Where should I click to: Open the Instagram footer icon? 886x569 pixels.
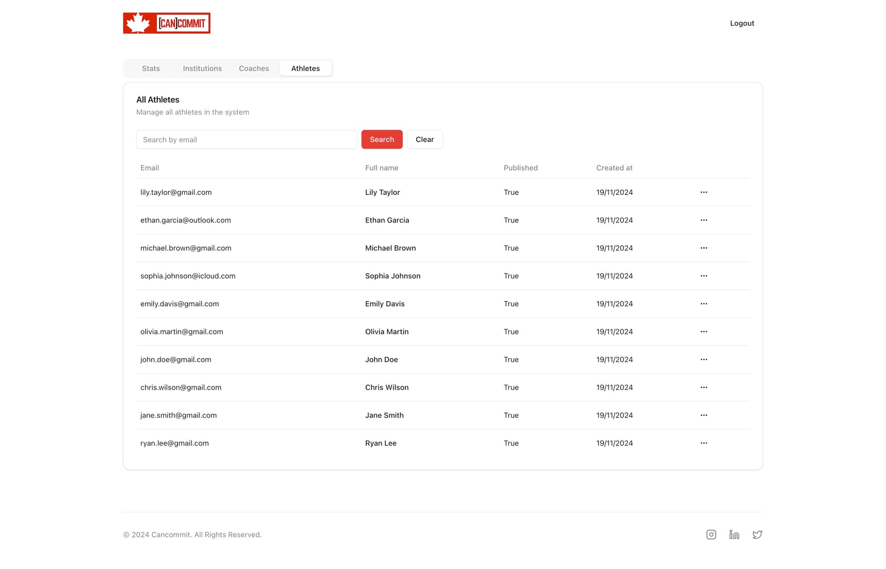tap(711, 535)
